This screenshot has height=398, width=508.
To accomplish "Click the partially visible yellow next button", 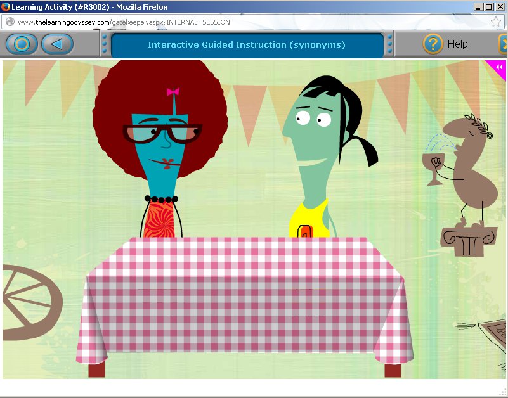I will point(503,44).
